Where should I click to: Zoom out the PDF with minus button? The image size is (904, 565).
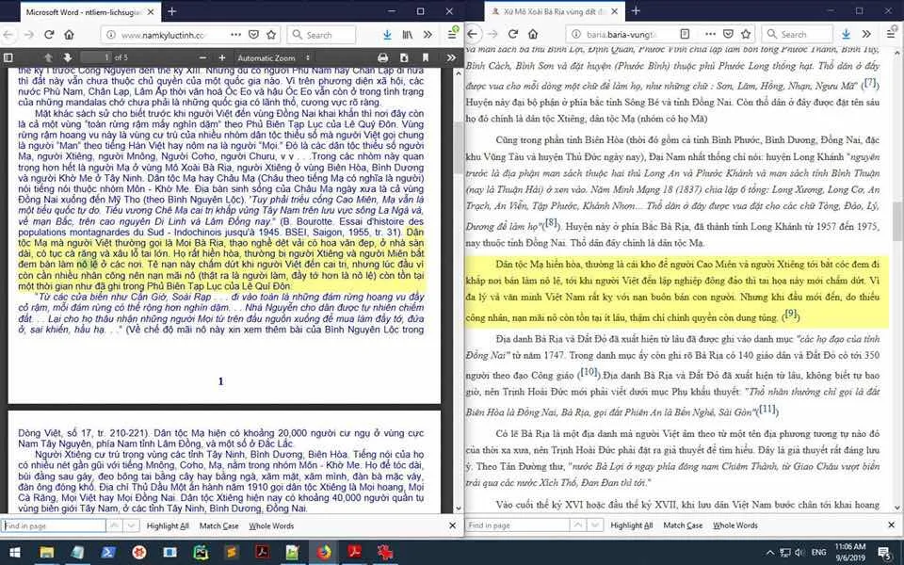coord(202,57)
